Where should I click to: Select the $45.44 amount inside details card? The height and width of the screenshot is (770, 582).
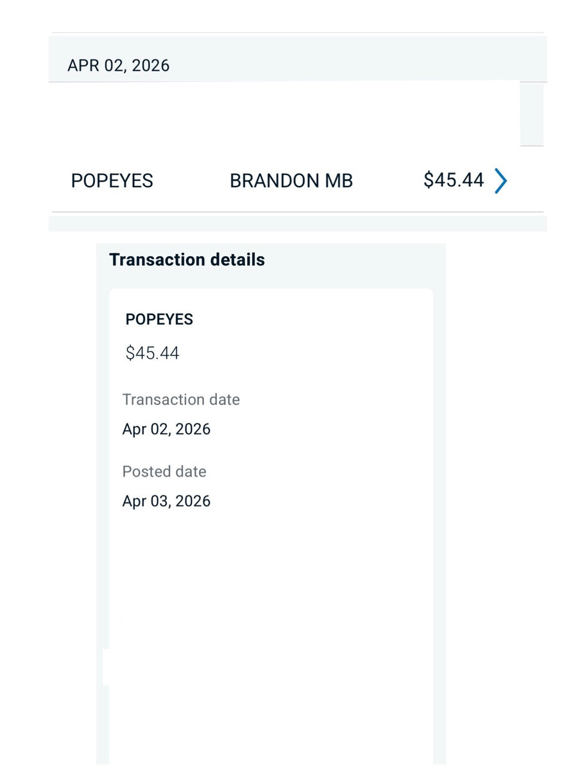click(152, 354)
